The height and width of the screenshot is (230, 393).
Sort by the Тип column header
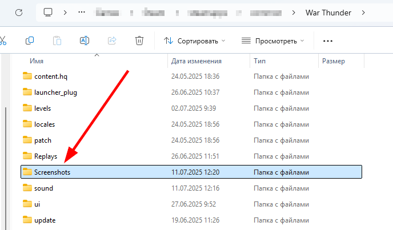click(259, 61)
